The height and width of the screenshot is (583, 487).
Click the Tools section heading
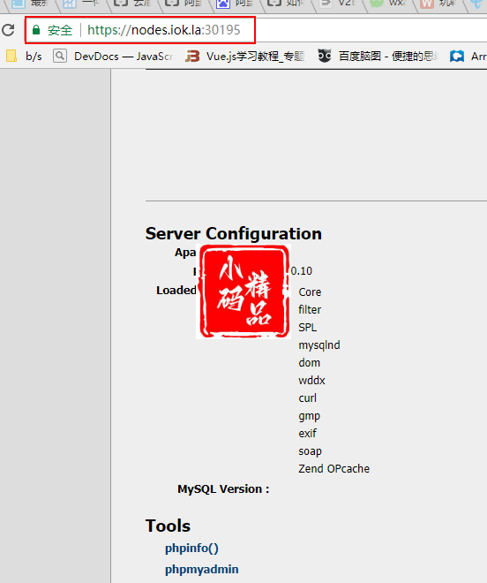click(x=168, y=526)
